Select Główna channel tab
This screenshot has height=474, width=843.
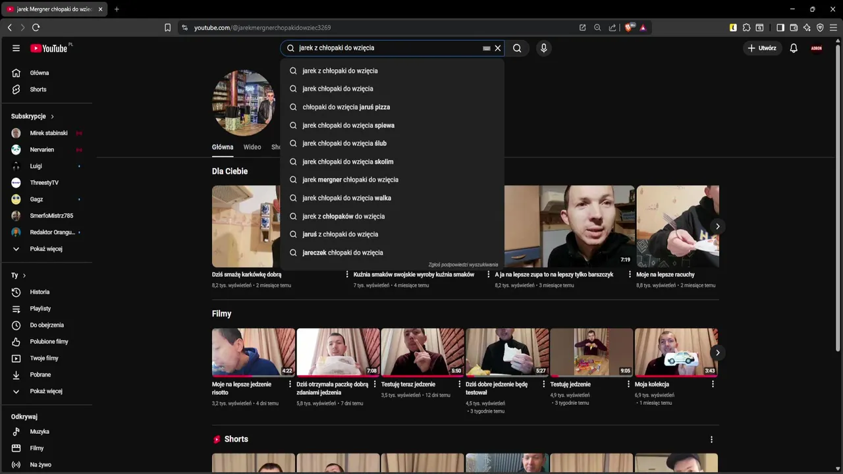[x=223, y=147]
